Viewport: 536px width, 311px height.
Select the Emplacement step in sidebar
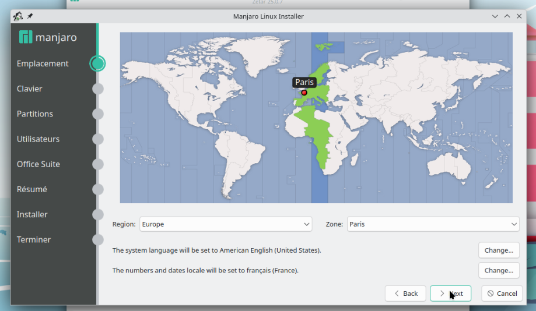(x=43, y=63)
